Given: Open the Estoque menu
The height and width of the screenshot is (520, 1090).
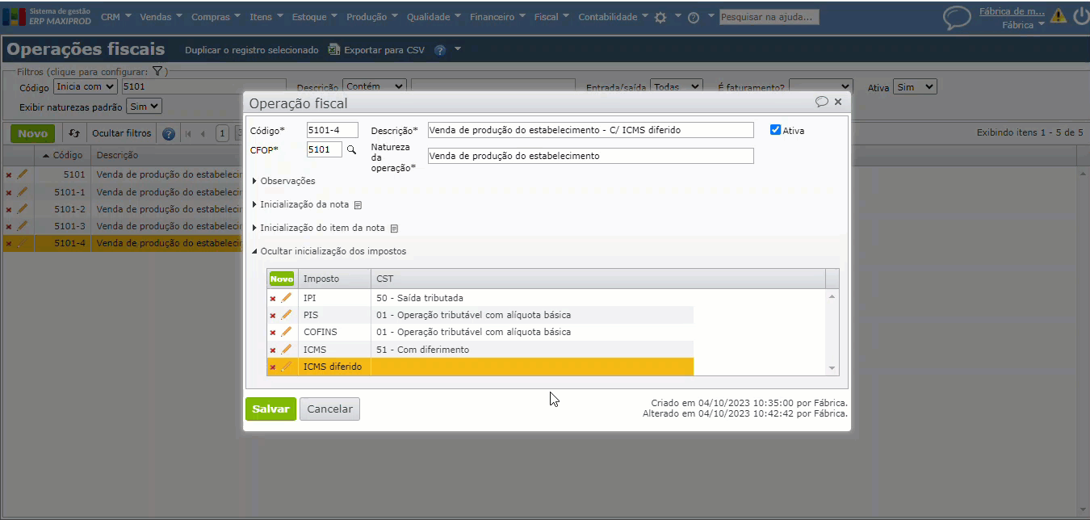Looking at the screenshot, I should click(x=313, y=17).
